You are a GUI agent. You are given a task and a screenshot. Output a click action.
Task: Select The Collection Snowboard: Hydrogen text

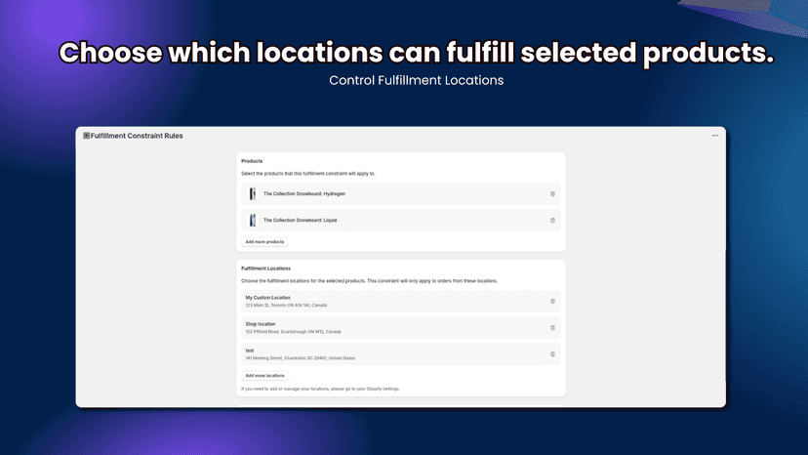coord(304,194)
